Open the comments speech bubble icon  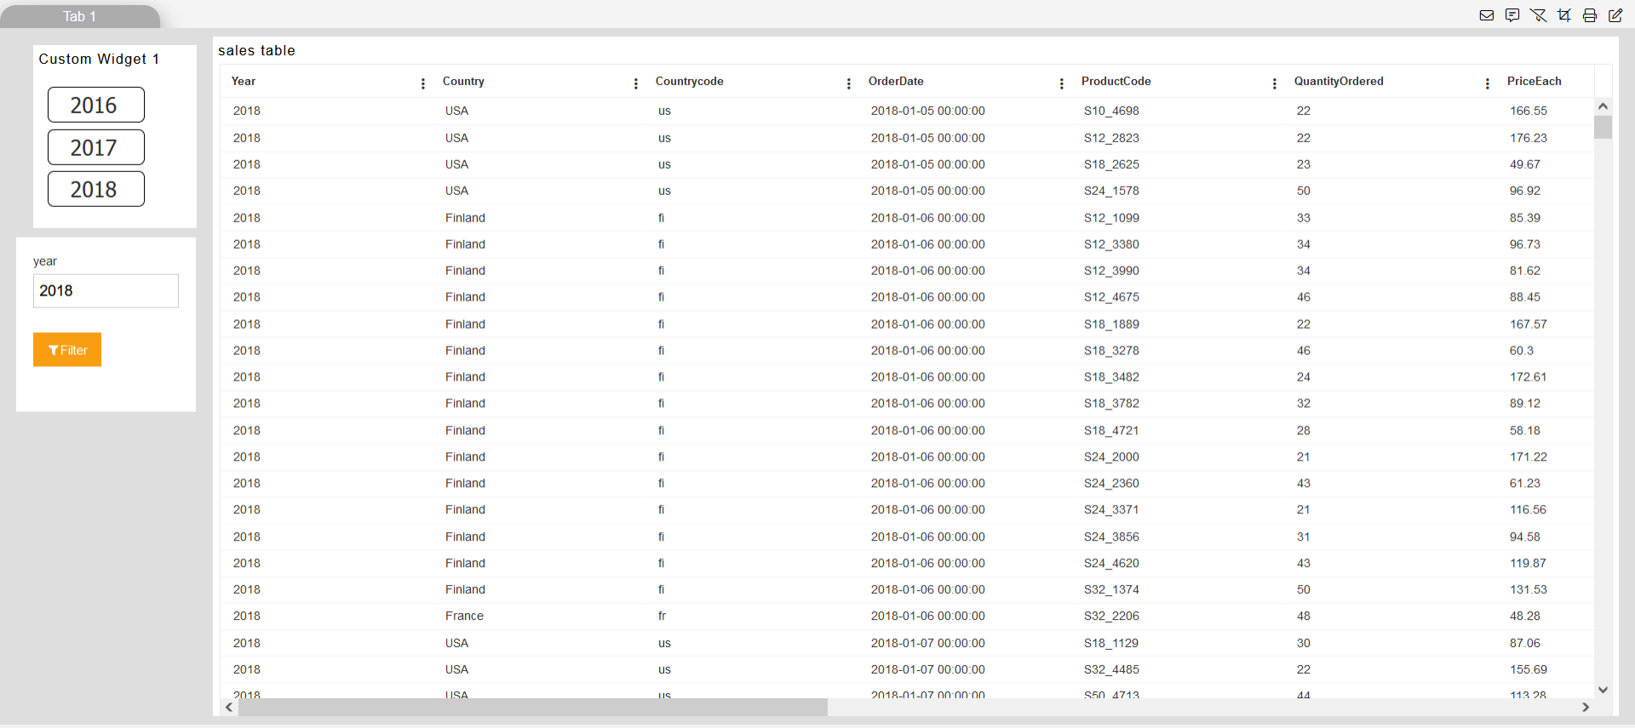[1512, 15]
